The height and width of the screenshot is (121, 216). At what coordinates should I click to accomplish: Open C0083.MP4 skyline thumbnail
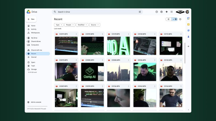click(119, 72)
